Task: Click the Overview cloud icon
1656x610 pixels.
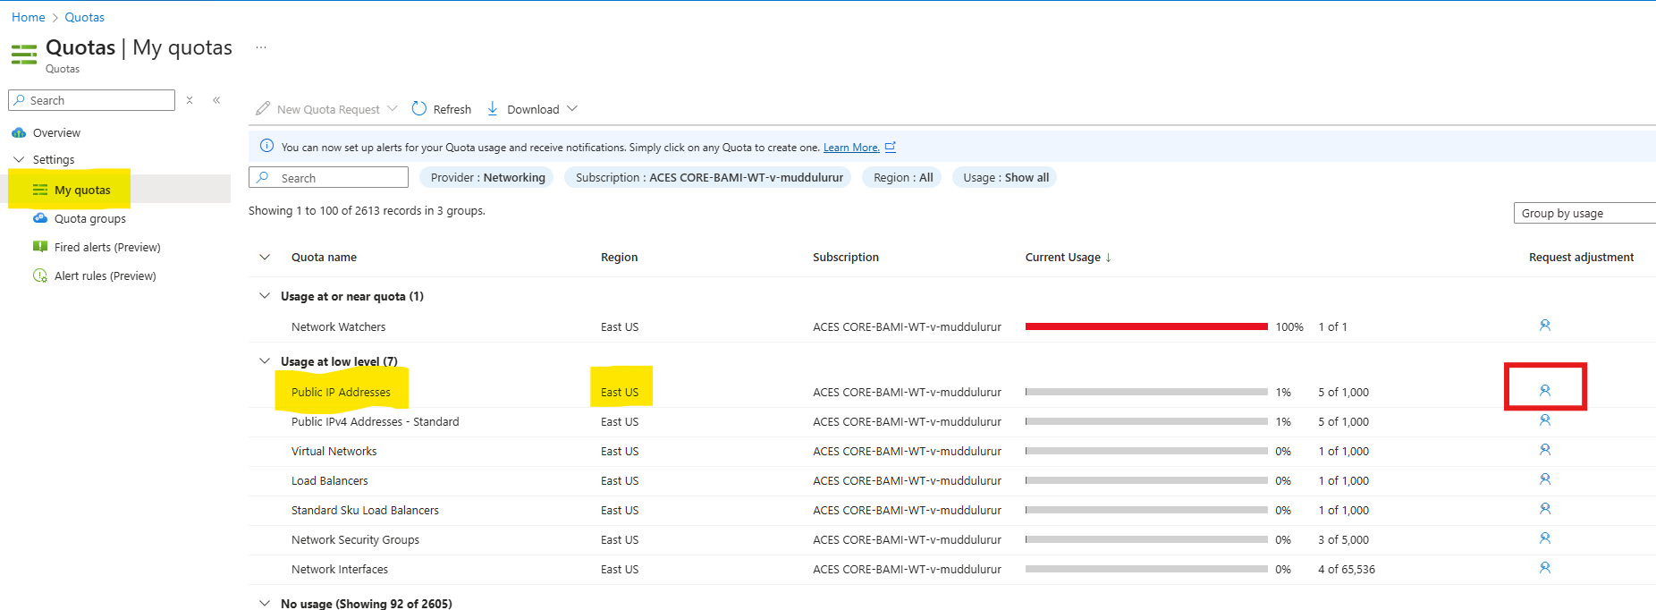Action: pos(19,132)
